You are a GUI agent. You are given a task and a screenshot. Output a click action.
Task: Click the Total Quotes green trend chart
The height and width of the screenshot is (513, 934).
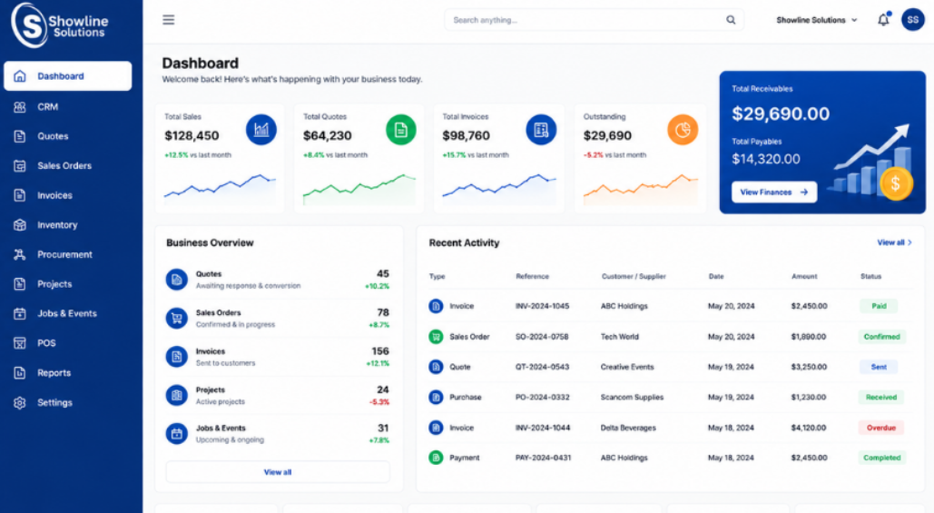point(359,188)
